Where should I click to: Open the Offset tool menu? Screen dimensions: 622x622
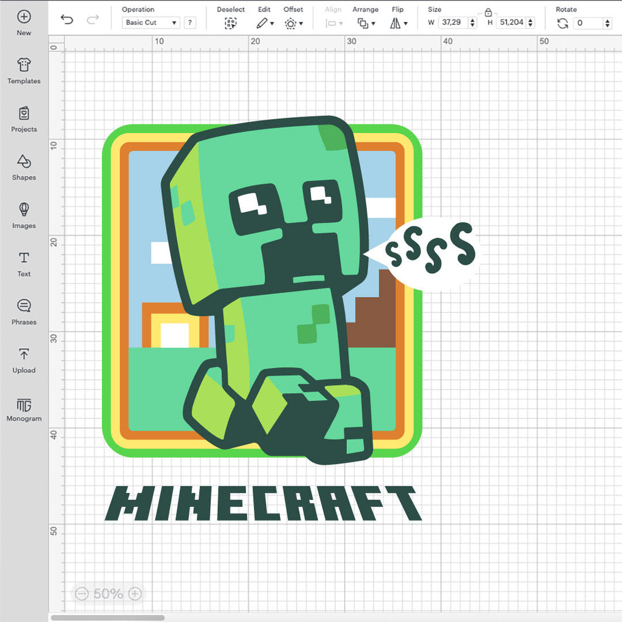pyautogui.click(x=293, y=23)
